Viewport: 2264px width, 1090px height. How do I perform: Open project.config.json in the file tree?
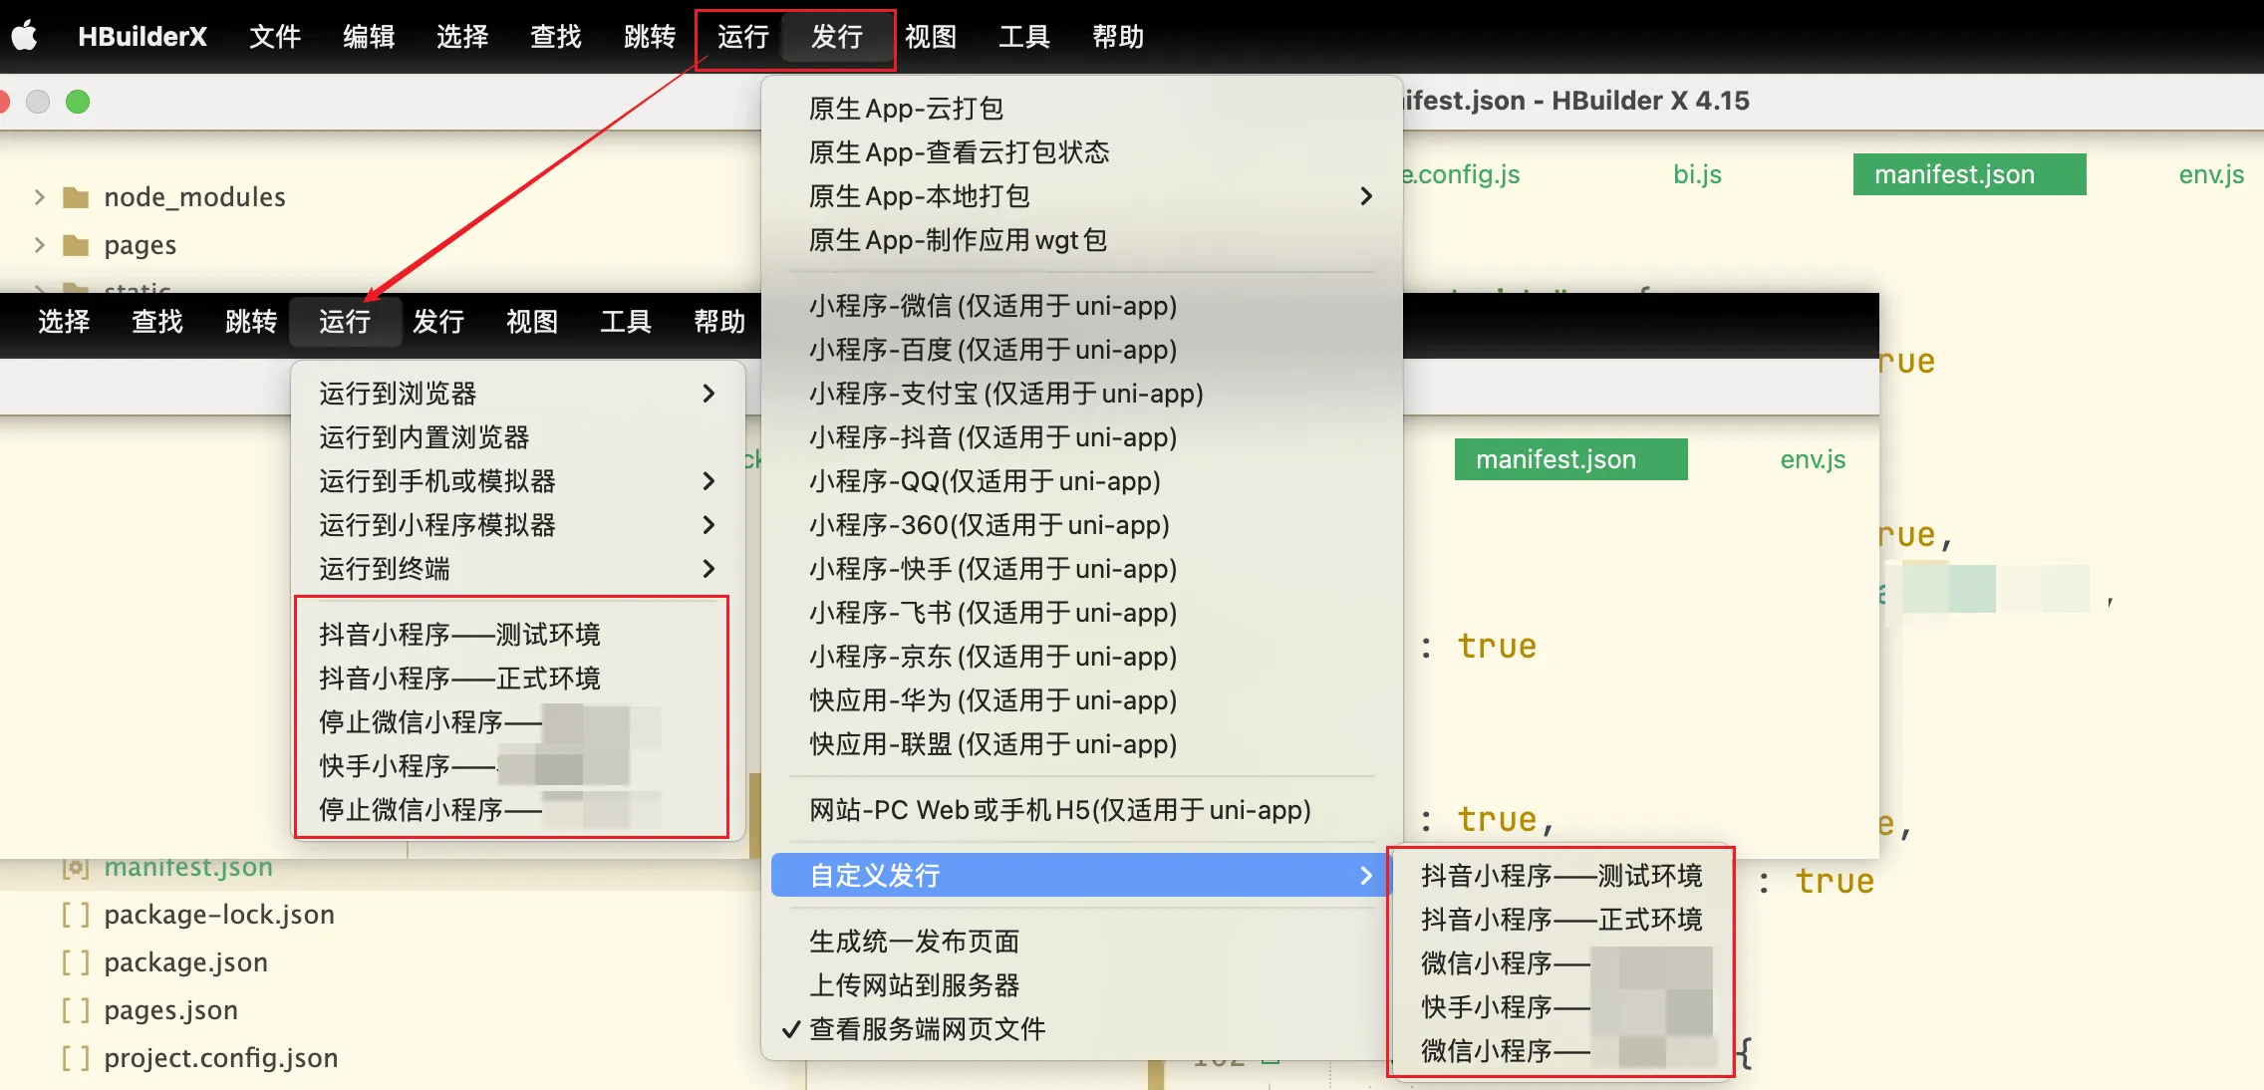(x=220, y=1058)
